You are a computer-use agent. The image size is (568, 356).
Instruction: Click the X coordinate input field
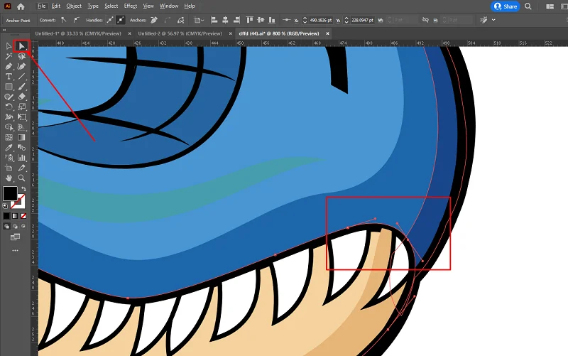pyautogui.click(x=321, y=21)
